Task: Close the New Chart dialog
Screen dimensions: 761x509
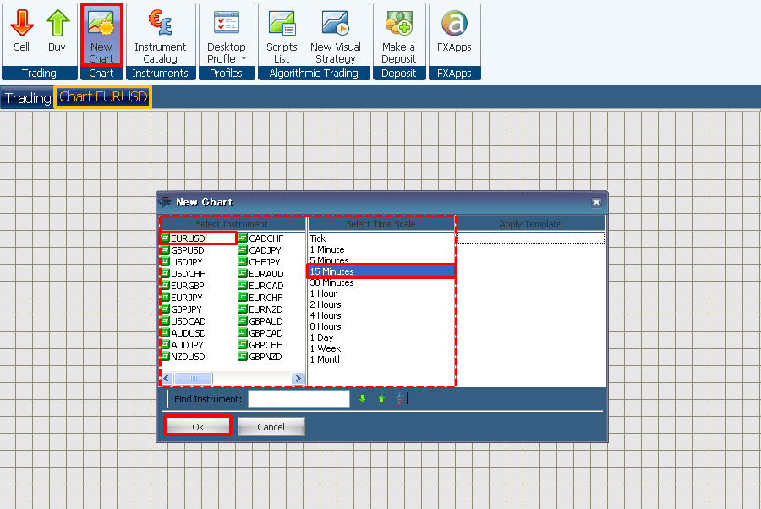Action: pyautogui.click(x=596, y=202)
